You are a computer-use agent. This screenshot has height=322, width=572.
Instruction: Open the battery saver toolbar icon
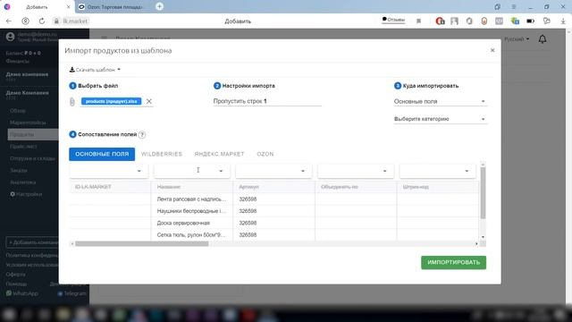click(530, 21)
